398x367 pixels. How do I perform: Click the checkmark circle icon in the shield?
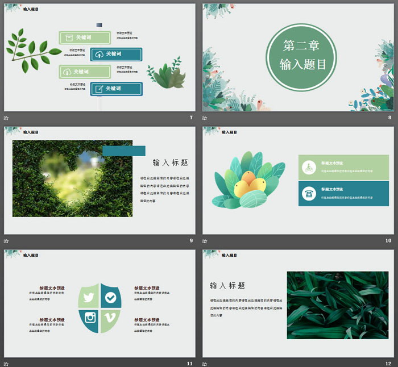(111, 297)
